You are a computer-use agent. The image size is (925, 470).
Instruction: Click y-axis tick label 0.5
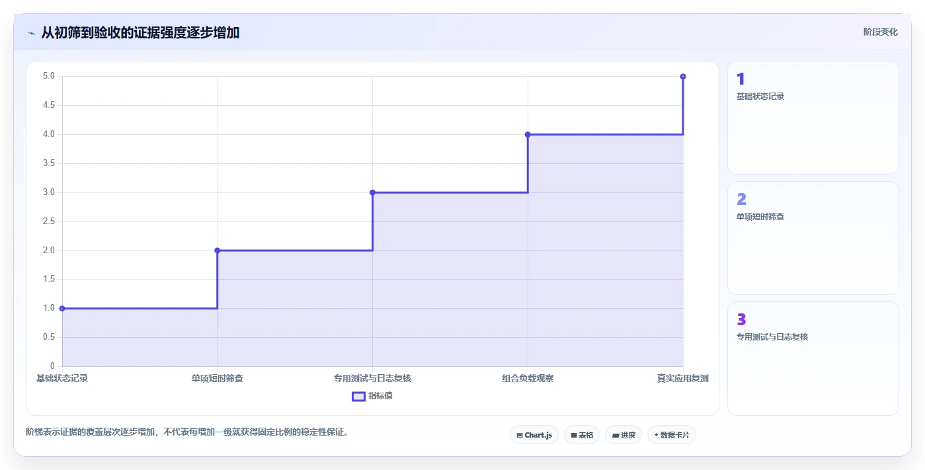click(49, 337)
